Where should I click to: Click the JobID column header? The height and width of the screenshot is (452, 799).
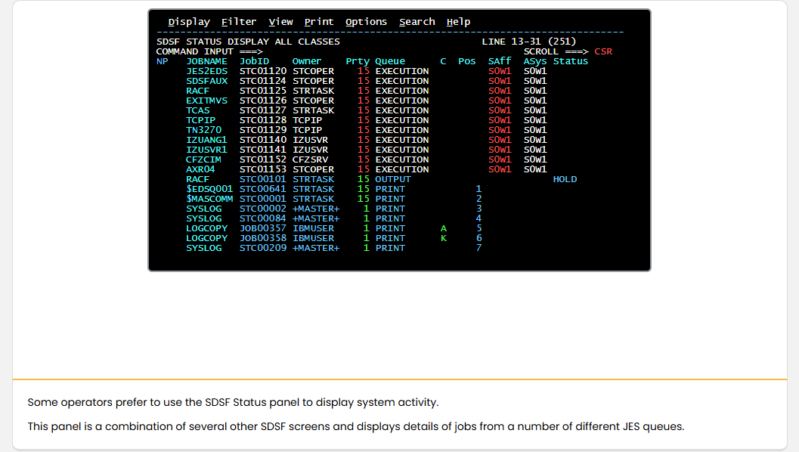[x=254, y=61]
